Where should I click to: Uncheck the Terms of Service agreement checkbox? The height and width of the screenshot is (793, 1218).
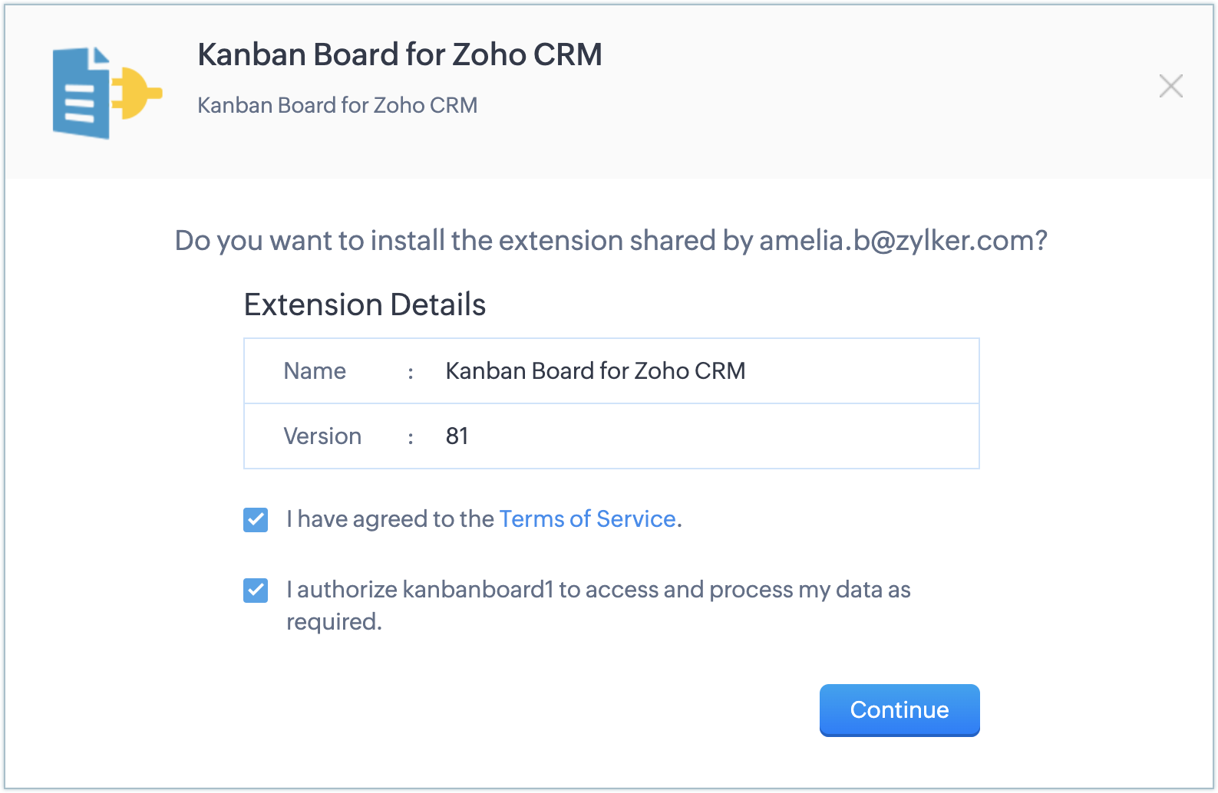pos(256,520)
